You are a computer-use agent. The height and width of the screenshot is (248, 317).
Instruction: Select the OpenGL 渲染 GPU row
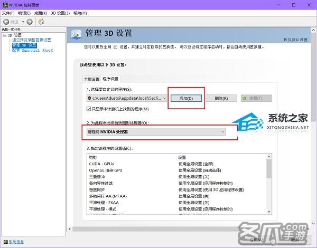pyautogui.click(x=178, y=170)
